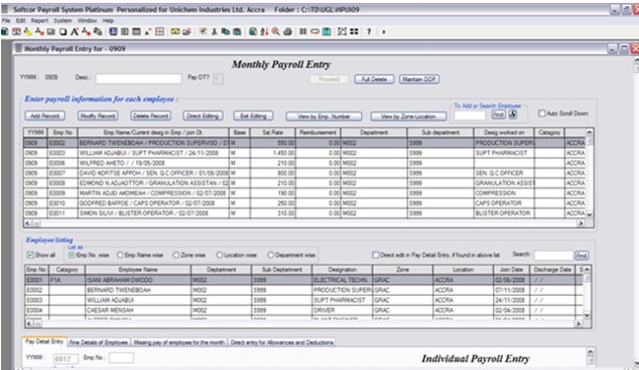Screen dimensions: 639x370
Task: Click Find button beside Employee listing Search
Action: click(x=582, y=256)
